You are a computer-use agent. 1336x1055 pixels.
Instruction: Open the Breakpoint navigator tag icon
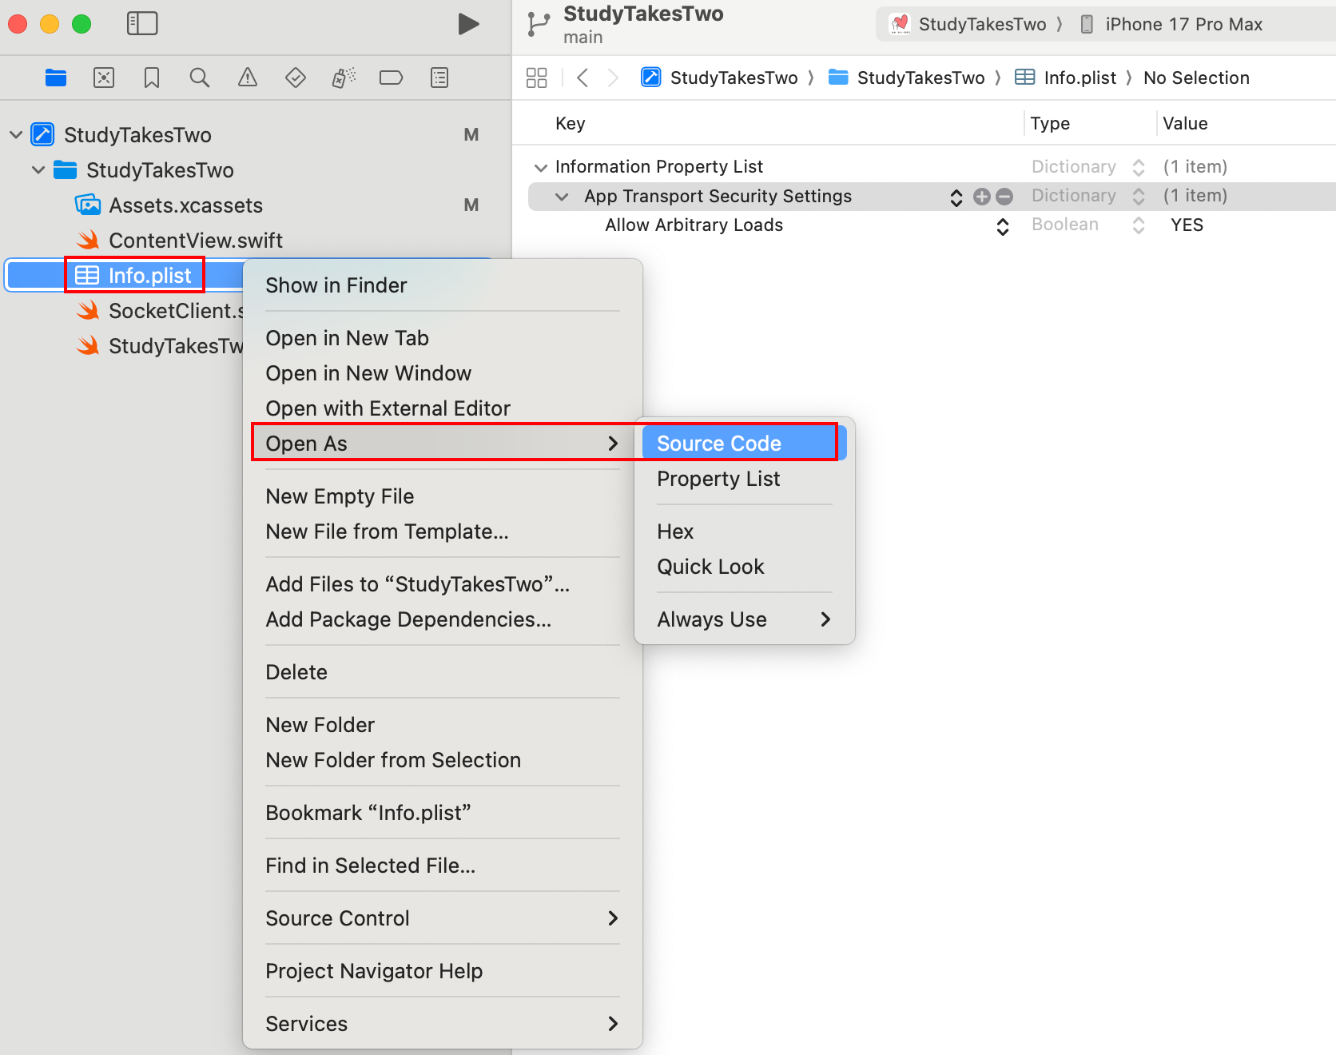point(392,78)
